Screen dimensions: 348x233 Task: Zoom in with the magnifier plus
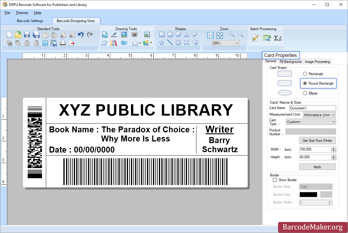pyautogui.click(x=232, y=35)
